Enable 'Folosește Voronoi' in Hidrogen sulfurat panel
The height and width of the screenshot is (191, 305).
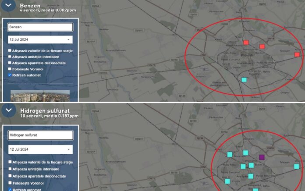click(x=10, y=183)
